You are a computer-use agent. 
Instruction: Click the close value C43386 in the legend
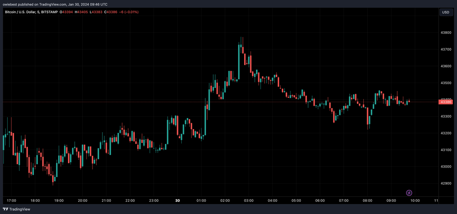110,12
